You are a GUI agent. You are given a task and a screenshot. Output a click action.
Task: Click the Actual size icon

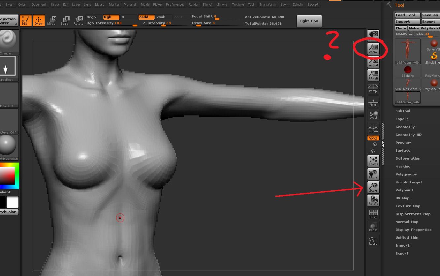(x=373, y=62)
